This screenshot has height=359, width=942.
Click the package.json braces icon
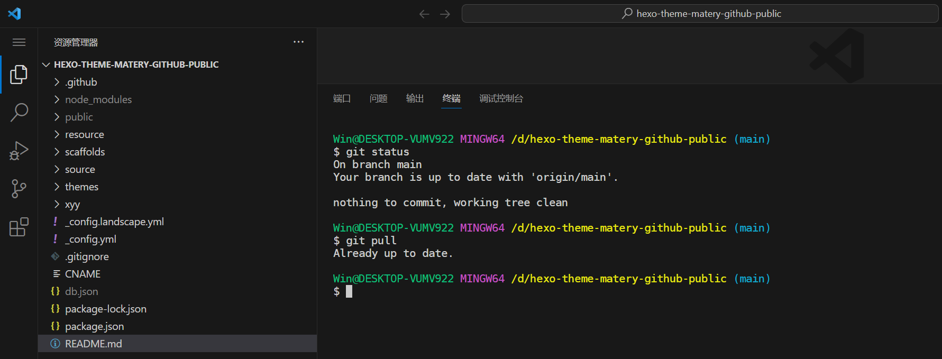point(55,326)
